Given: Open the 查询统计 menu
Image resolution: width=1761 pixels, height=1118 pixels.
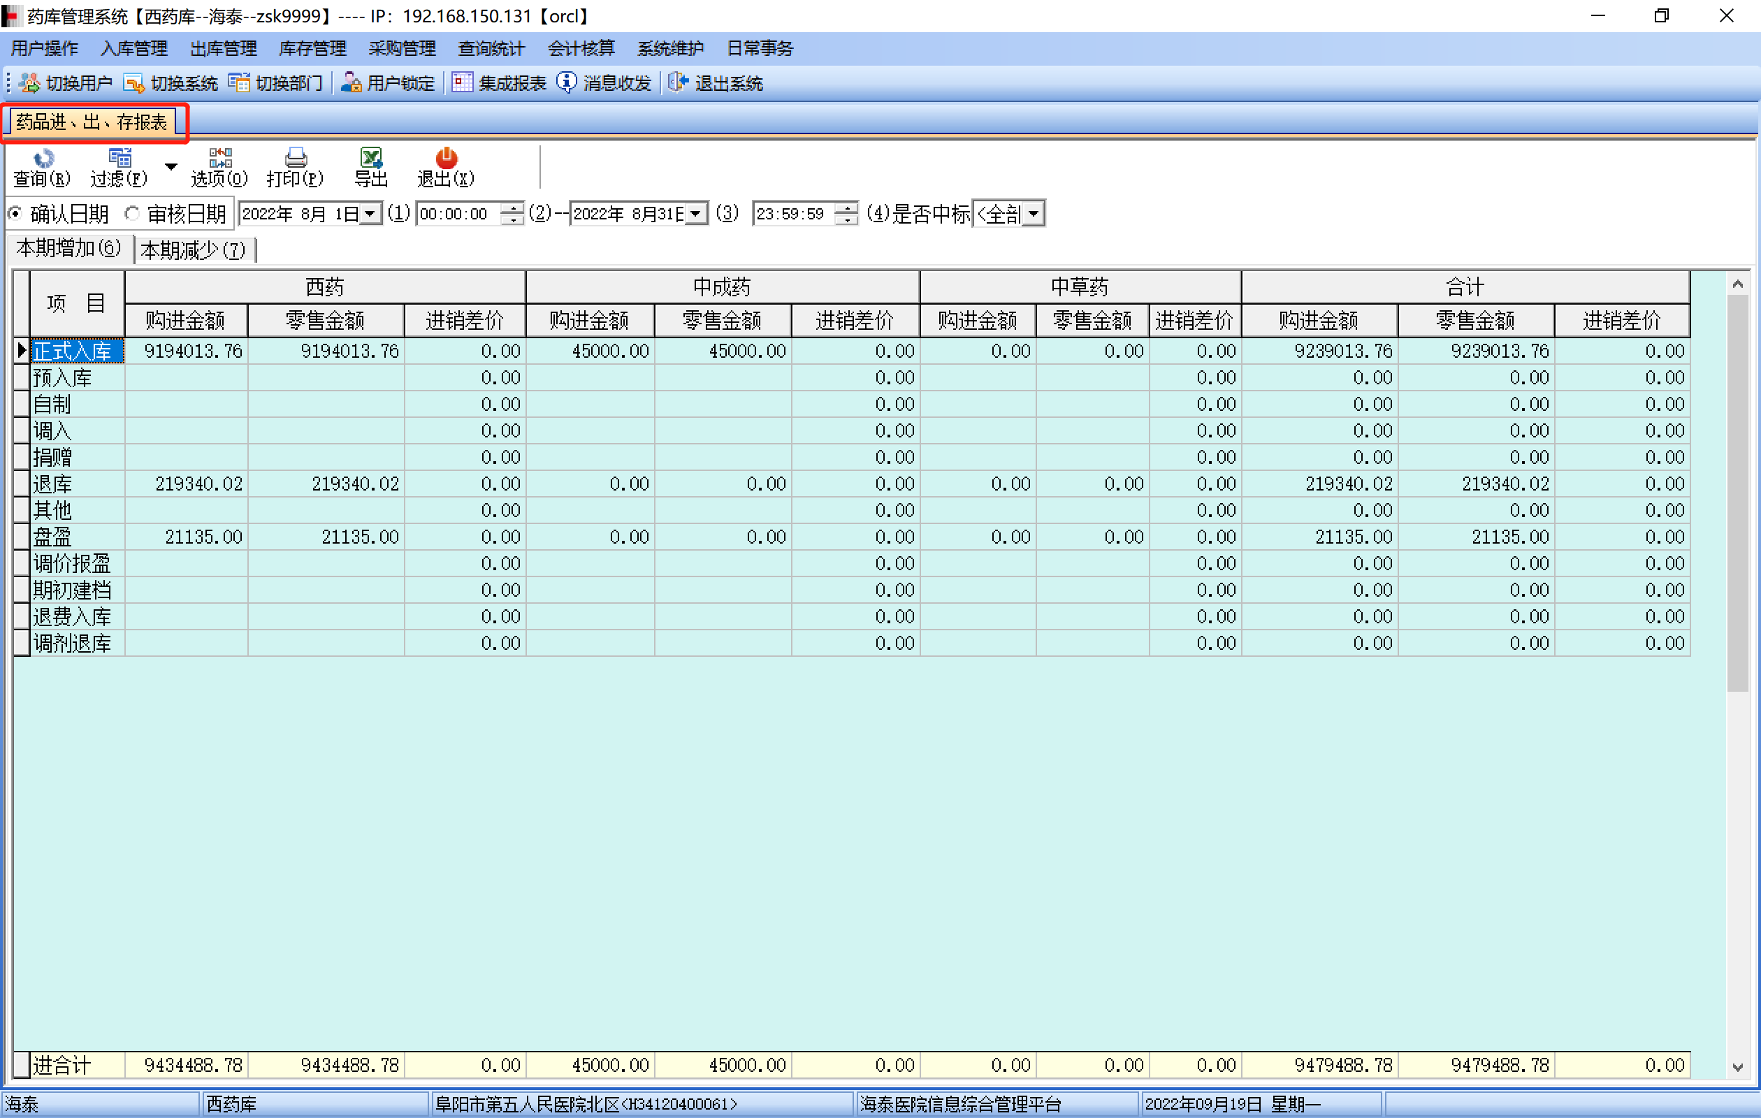Looking at the screenshot, I should pos(491,48).
